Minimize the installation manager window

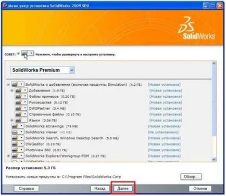tap(206, 6)
